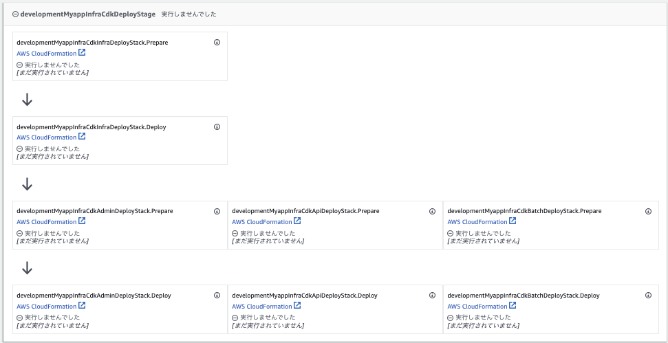Open info for ApiDeployStack.Deploy action
The image size is (668, 343).
tap(433, 296)
